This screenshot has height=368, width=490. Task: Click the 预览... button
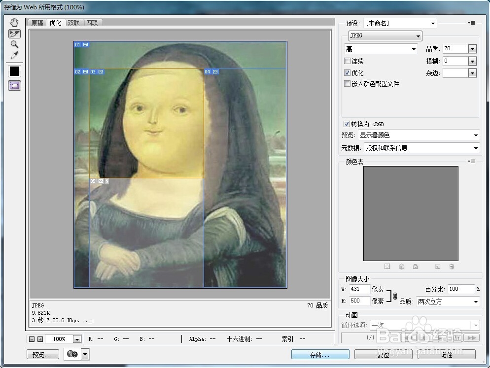(x=43, y=355)
